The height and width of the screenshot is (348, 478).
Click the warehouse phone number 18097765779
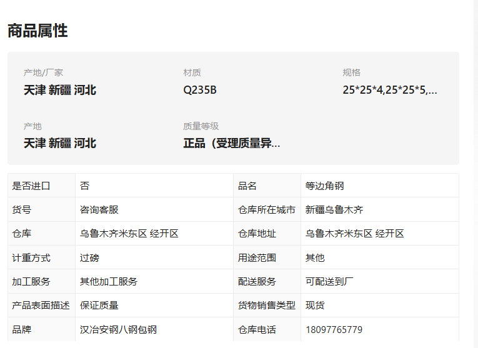(x=334, y=329)
